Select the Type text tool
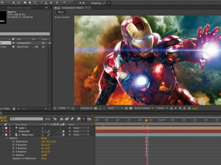The image size is (221, 165). (35, 3)
